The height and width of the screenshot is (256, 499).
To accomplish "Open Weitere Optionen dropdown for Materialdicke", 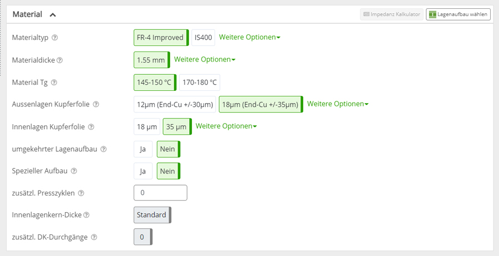I will pos(205,59).
